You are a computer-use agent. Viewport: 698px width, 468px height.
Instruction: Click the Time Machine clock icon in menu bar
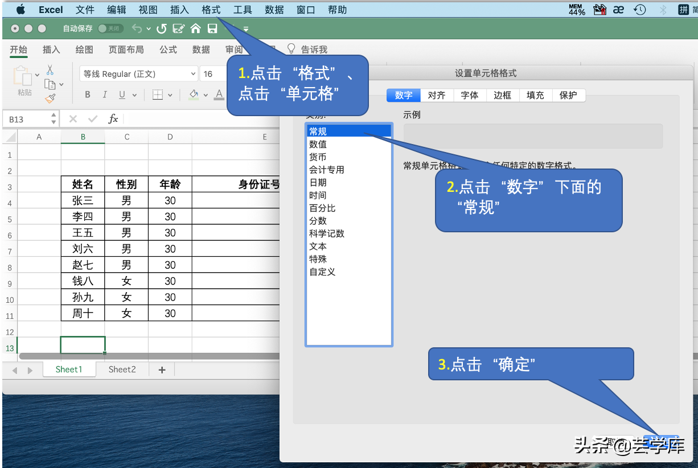pos(640,9)
